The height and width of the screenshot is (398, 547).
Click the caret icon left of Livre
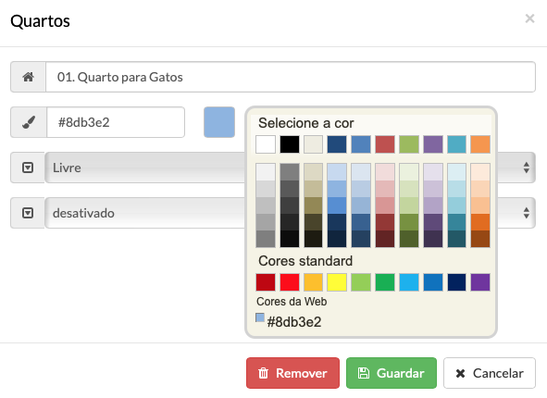tap(28, 168)
